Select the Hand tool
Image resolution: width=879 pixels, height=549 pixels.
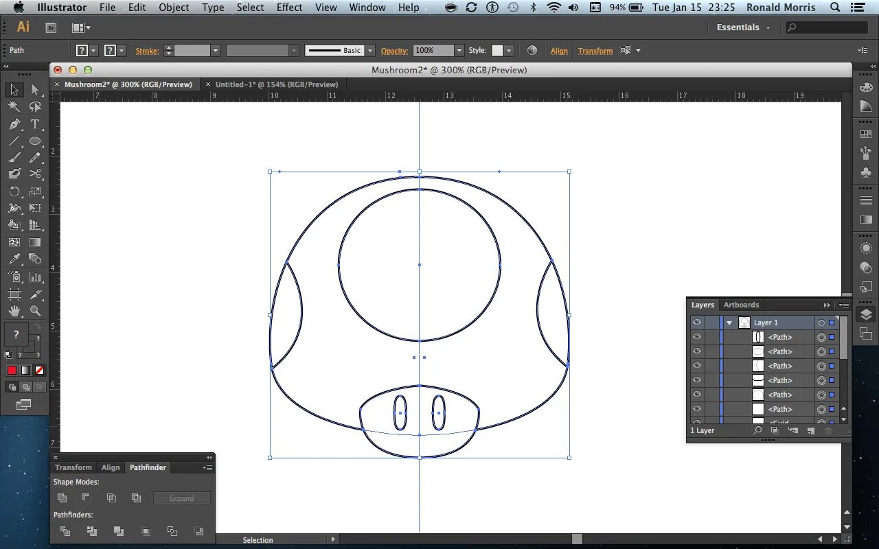click(14, 311)
